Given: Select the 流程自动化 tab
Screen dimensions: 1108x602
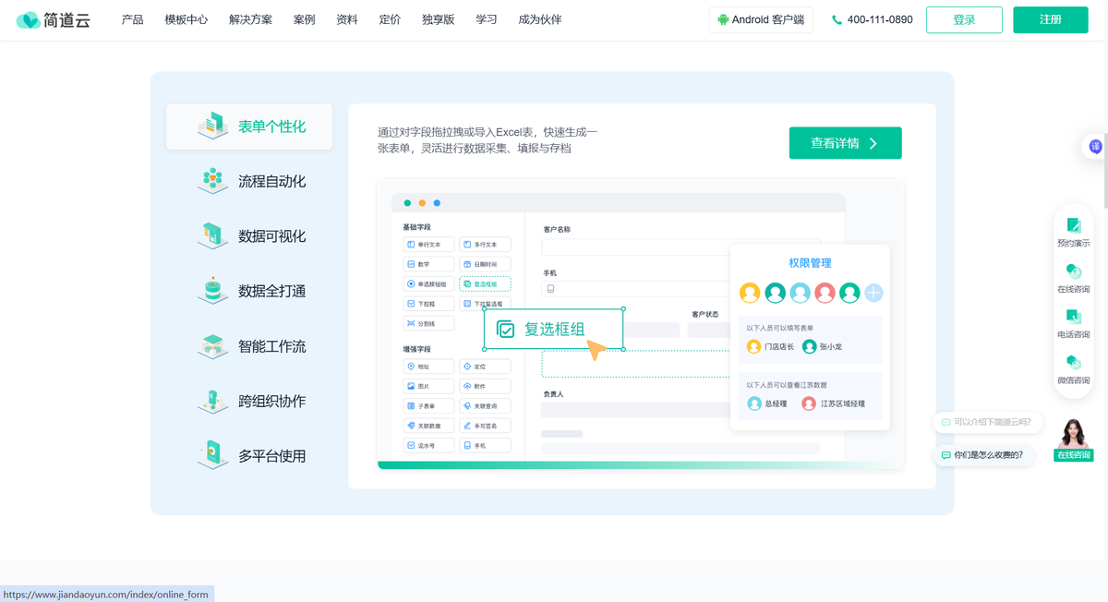Looking at the screenshot, I should pos(249,181).
